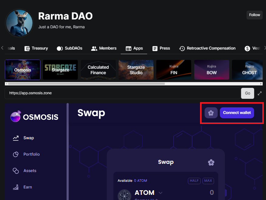The image size is (266, 200).
Task: Click Connect wallet button
Action: tap(237, 113)
